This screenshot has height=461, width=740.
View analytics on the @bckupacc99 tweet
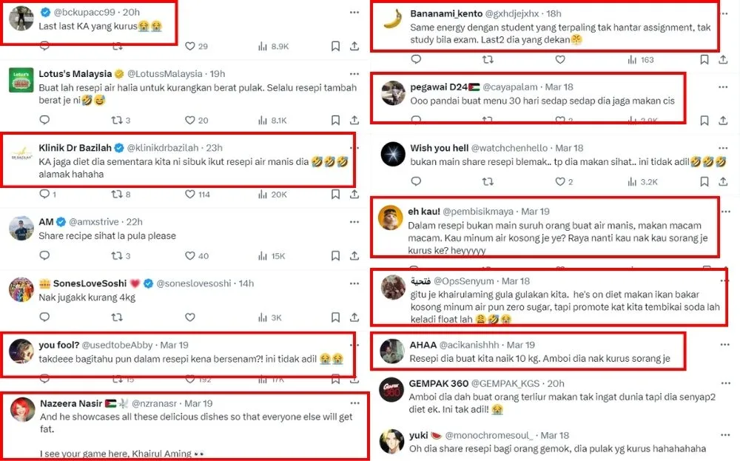(x=263, y=46)
